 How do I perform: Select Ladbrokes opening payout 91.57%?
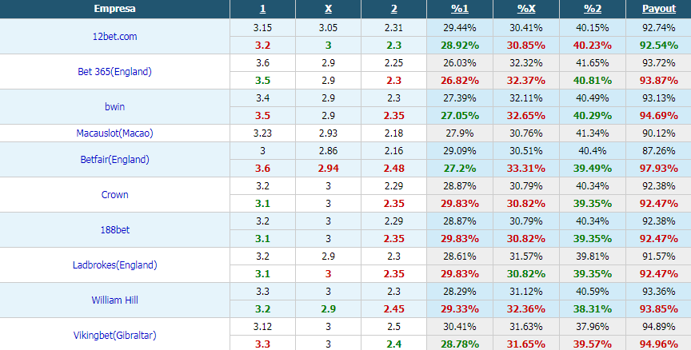659,257
